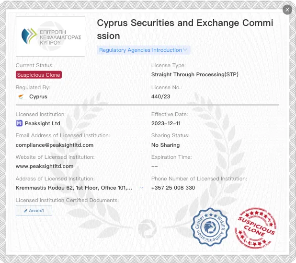Click the CySEC regulator logo

pos(50,36)
